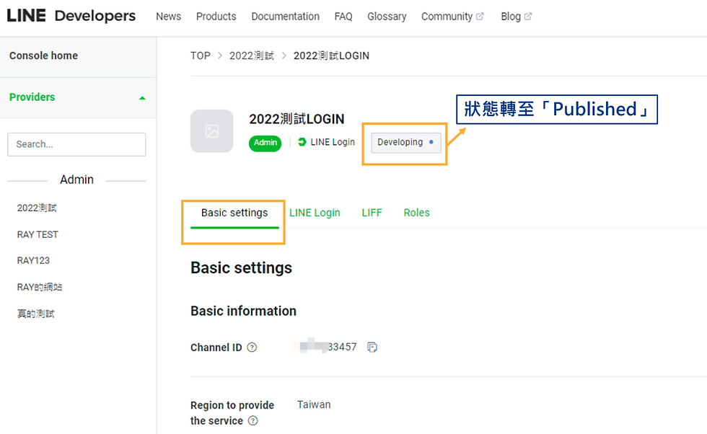Click the Blog external-link icon
The image size is (707, 434).
[x=528, y=17]
